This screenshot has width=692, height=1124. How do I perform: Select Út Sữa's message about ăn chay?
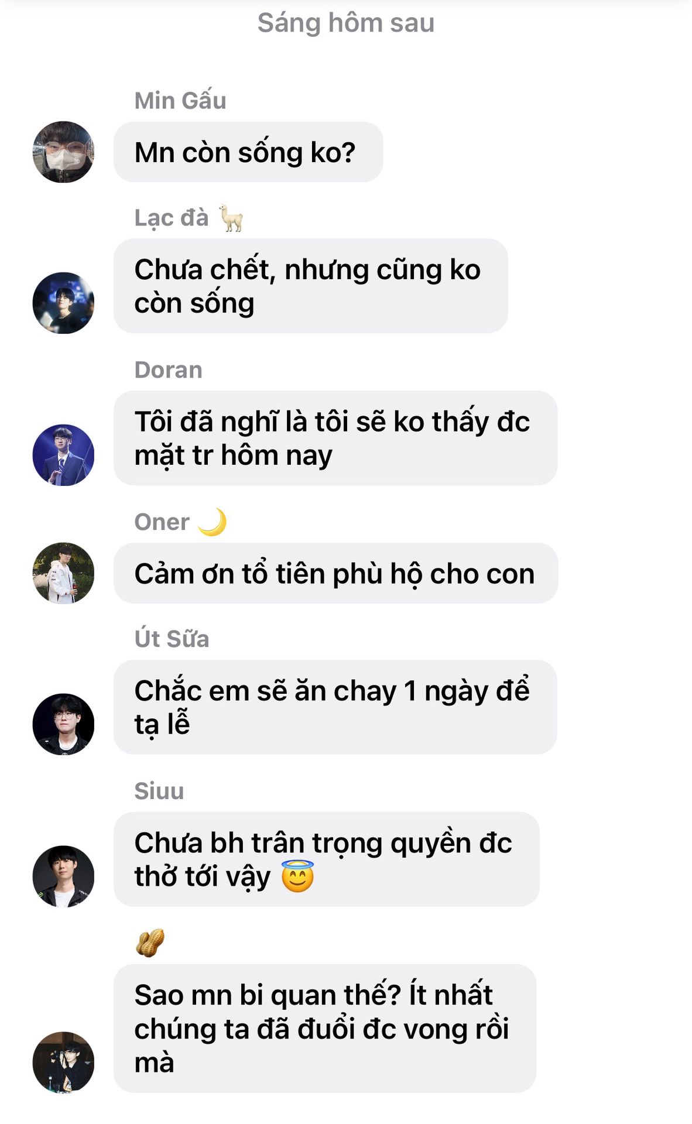(x=335, y=707)
